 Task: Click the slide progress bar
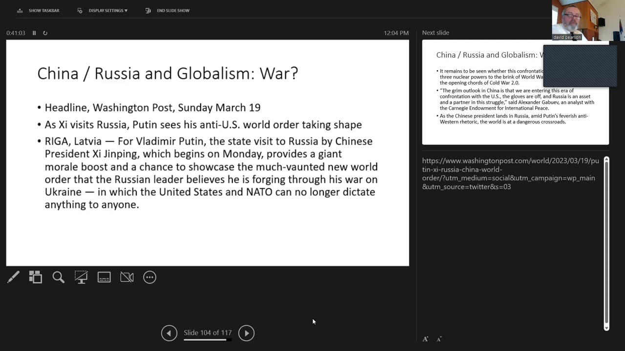pyautogui.click(x=208, y=340)
